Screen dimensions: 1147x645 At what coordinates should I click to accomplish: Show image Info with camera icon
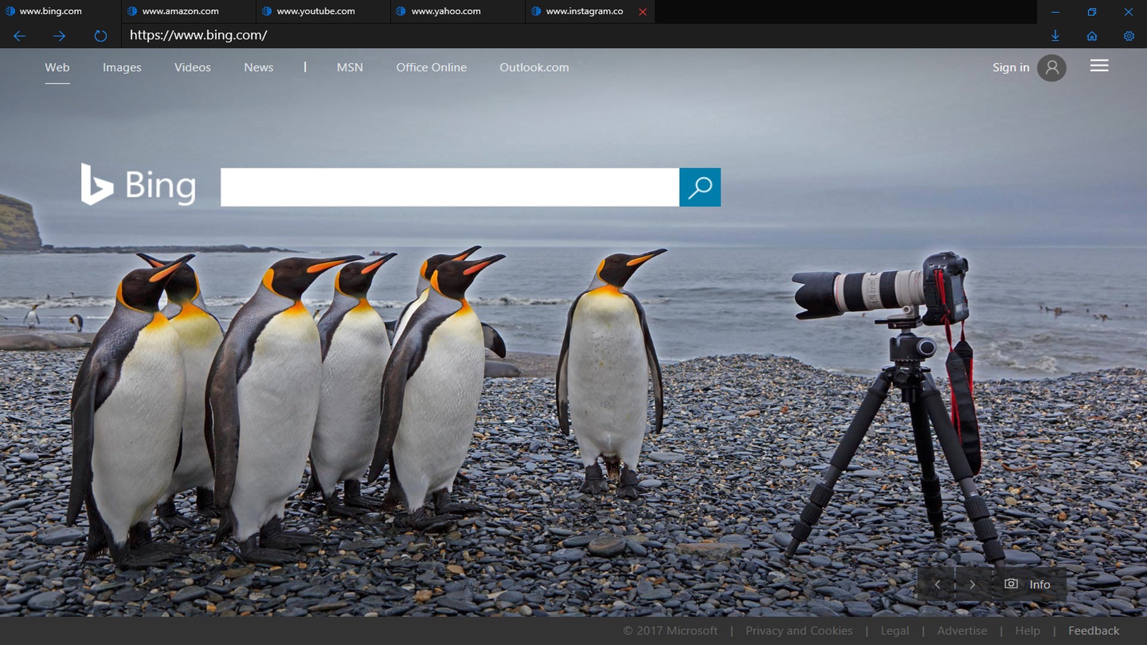1028,584
